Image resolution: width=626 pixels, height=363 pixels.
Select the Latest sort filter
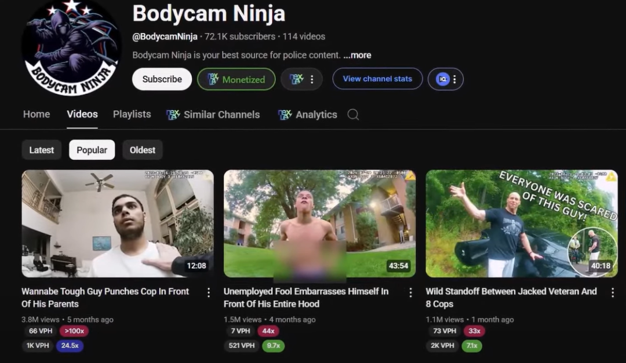42,150
